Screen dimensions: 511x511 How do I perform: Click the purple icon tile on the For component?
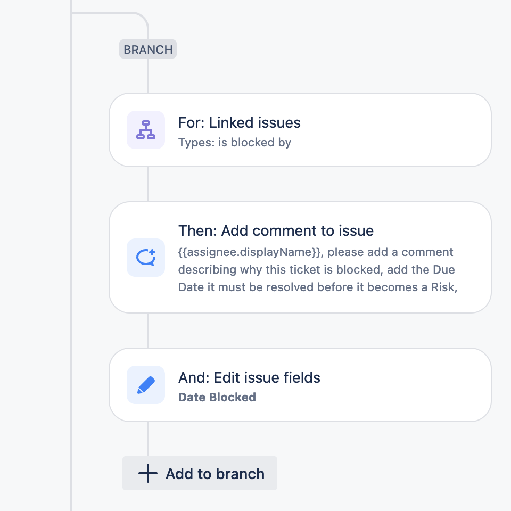[145, 129]
